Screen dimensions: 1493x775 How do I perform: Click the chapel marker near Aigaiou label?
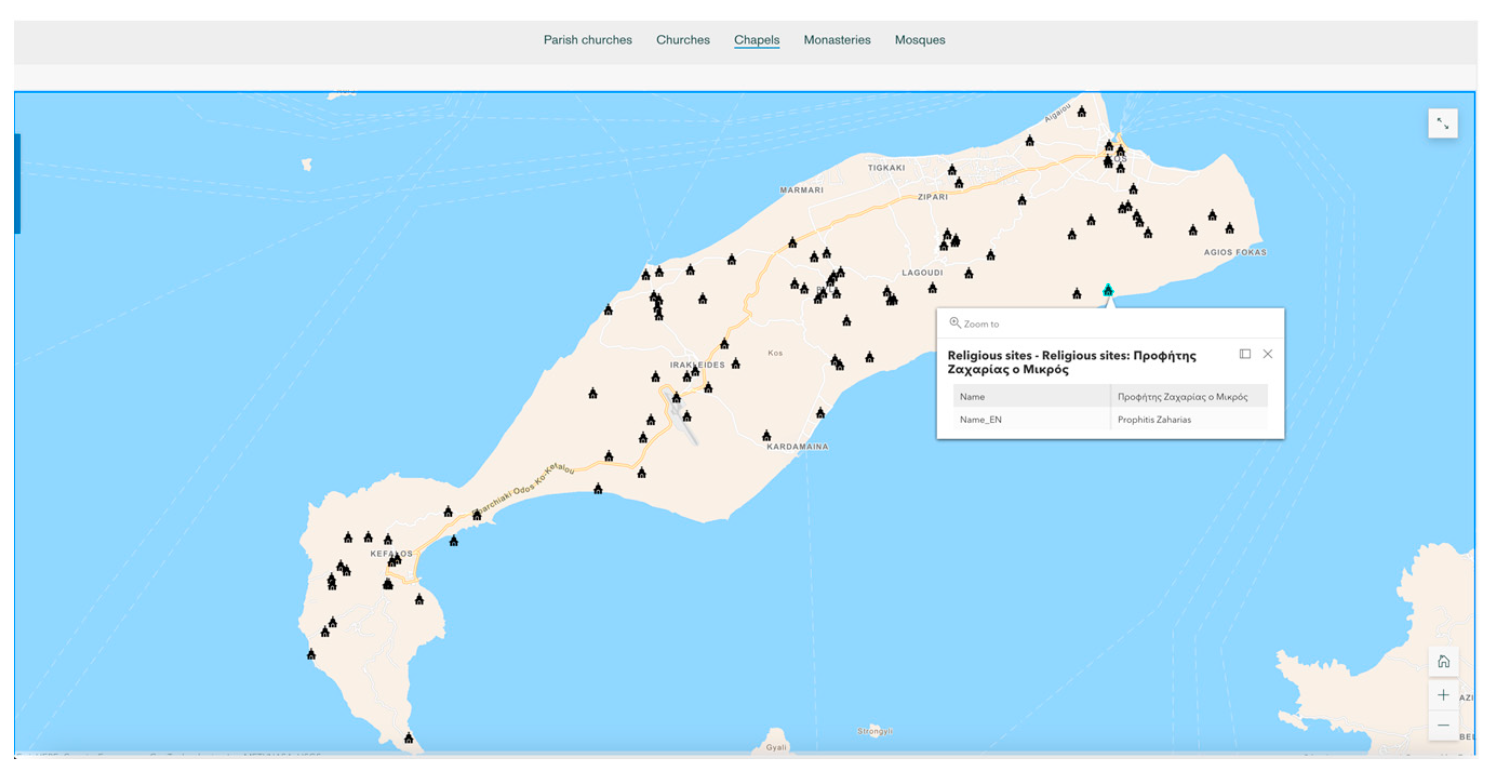(x=1081, y=112)
